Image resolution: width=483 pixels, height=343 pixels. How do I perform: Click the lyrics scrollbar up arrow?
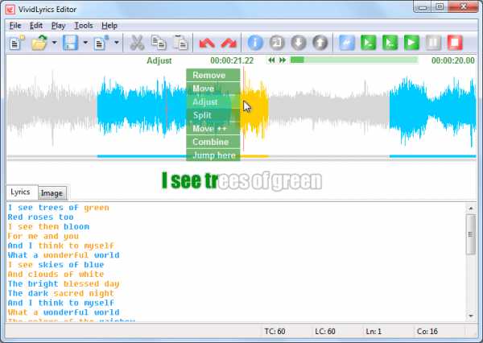[x=471, y=209]
